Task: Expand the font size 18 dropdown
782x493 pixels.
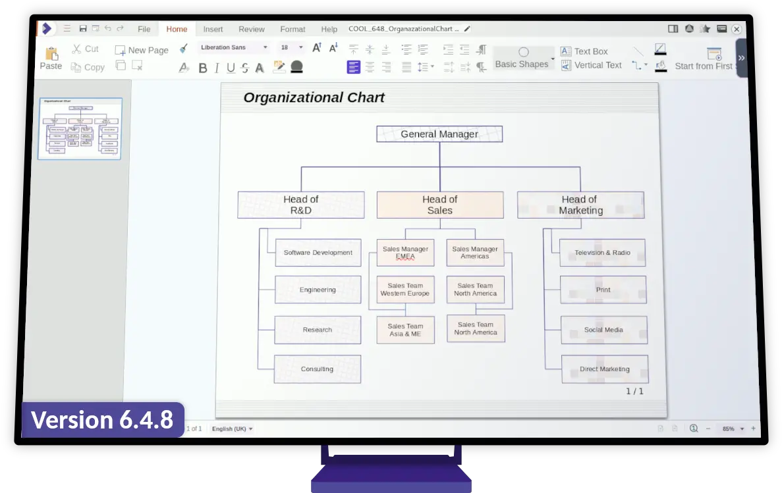Action: pos(301,47)
